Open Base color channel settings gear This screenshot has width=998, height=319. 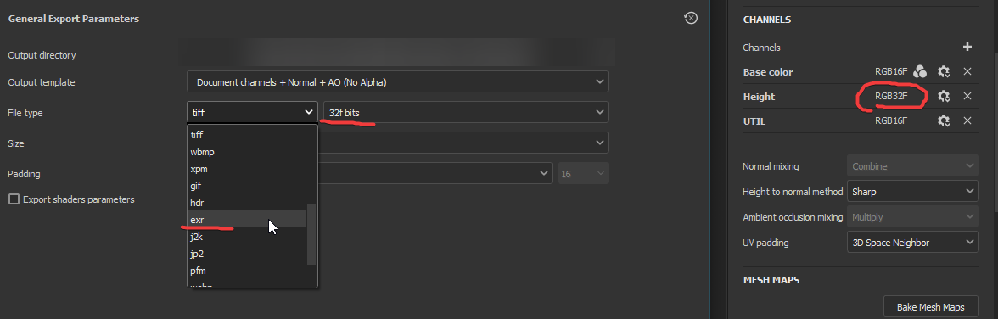pos(944,72)
